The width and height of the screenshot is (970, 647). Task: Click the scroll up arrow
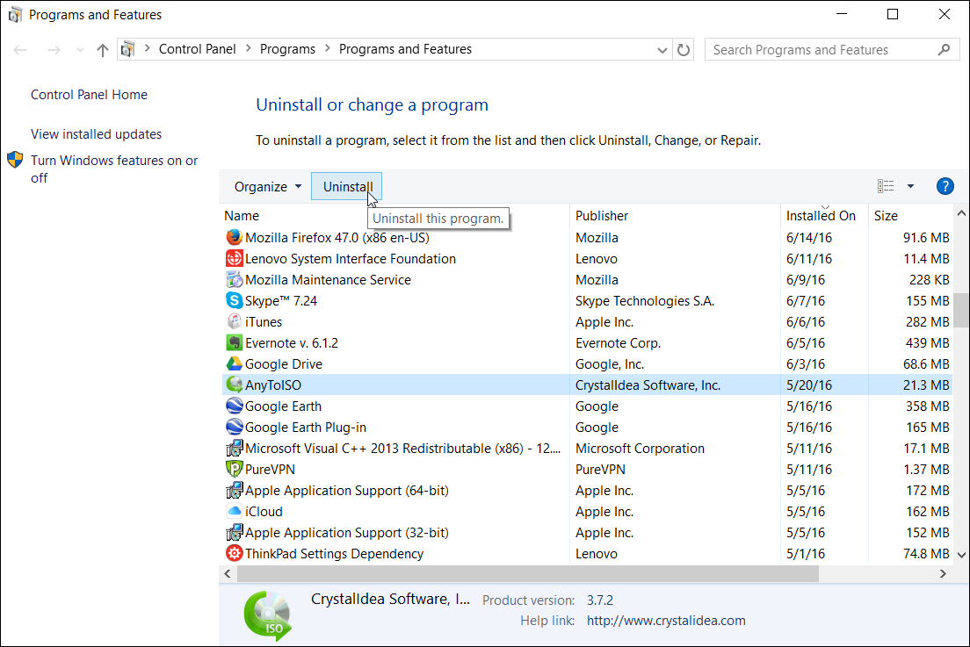[x=960, y=214]
